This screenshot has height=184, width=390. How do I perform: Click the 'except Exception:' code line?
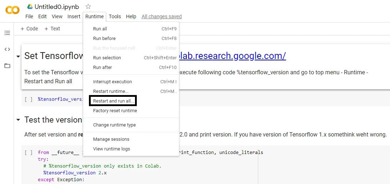[x=61, y=179]
